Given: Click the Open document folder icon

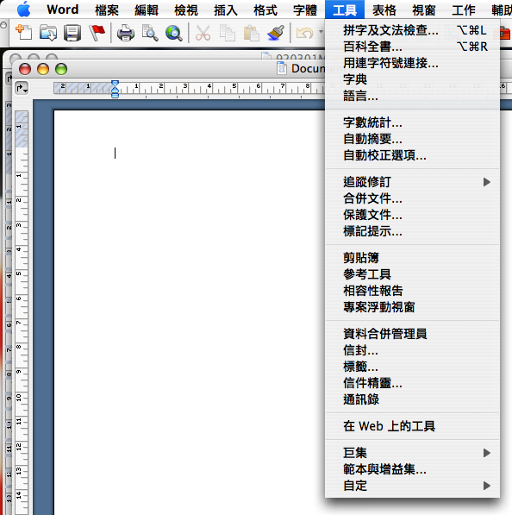Looking at the screenshot, I should (48, 33).
